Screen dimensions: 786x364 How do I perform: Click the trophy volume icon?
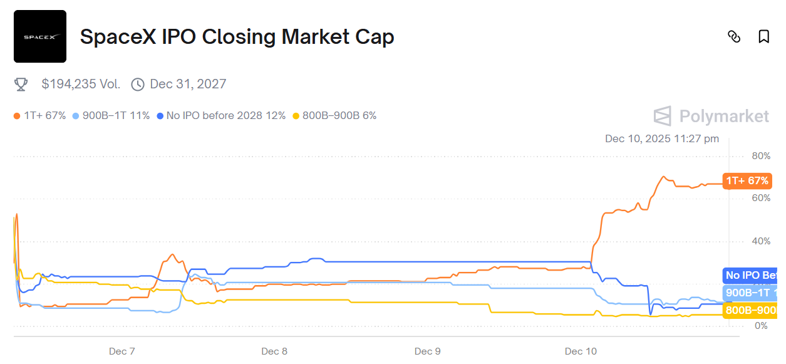point(20,83)
